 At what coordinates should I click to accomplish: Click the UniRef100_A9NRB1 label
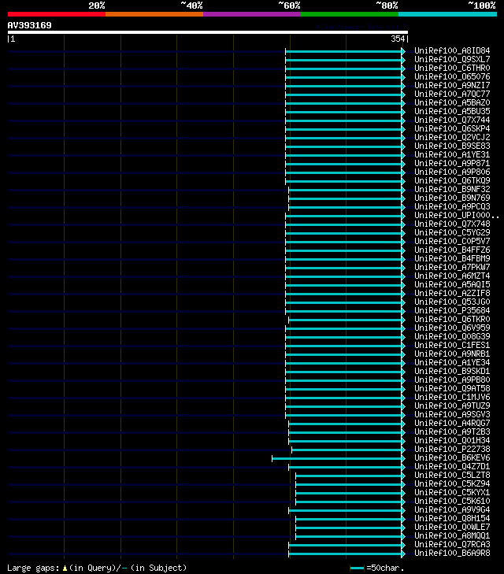[452, 354]
